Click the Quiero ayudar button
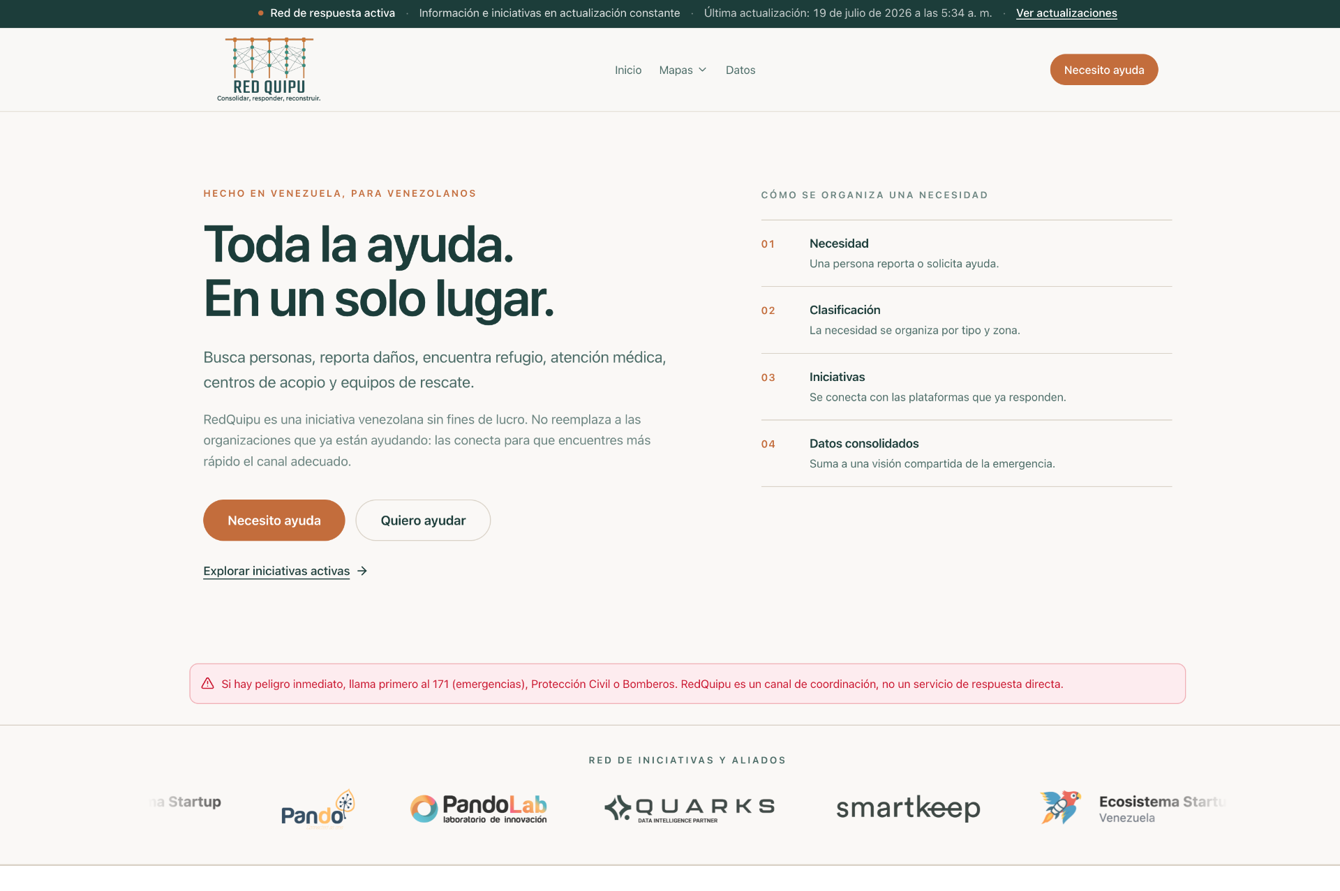 click(423, 521)
